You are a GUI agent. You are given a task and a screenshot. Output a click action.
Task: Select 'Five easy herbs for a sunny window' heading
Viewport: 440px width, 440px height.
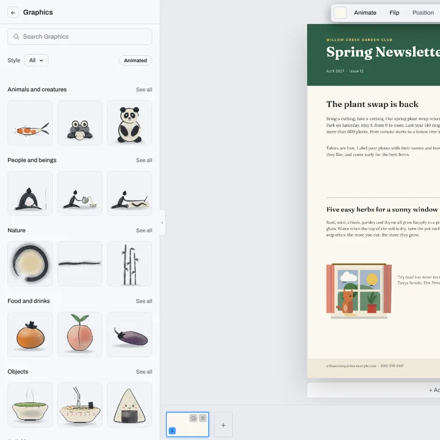point(382,210)
